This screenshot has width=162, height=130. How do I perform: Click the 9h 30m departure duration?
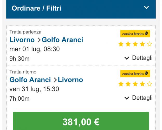tap(20, 59)
